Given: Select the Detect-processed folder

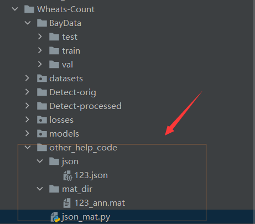Looking at the screenshot, I should pos(85,106).
